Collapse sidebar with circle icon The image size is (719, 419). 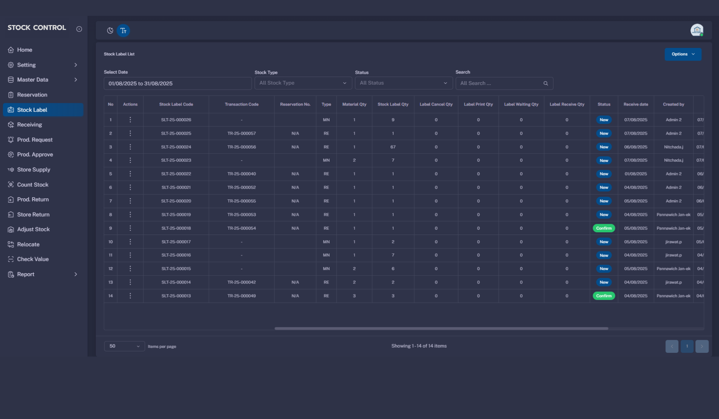[x=79, y=29]
